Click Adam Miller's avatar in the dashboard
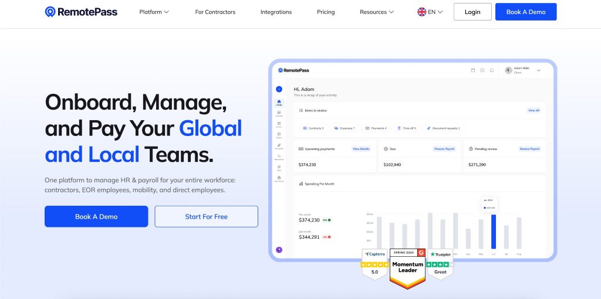Viewport: 601px width, 299px height. click(x=509, y=70)
